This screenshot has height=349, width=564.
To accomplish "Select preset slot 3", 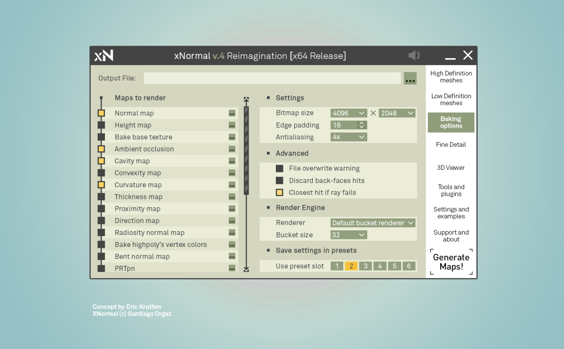I will click(x=366, y=266).
